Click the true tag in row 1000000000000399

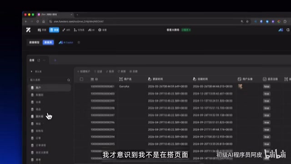[267, 101]
